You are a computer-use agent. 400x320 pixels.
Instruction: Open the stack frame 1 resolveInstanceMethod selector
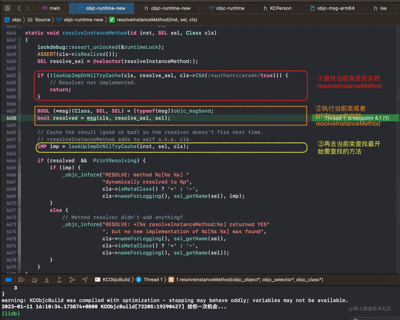(246, 280)
